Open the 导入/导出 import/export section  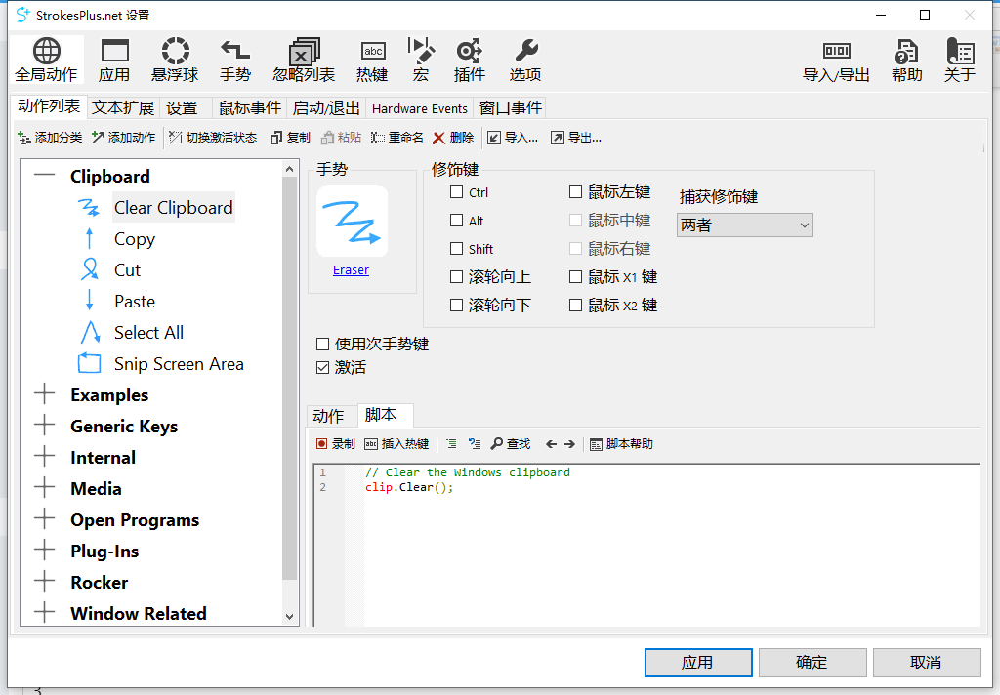coord(836,60)
